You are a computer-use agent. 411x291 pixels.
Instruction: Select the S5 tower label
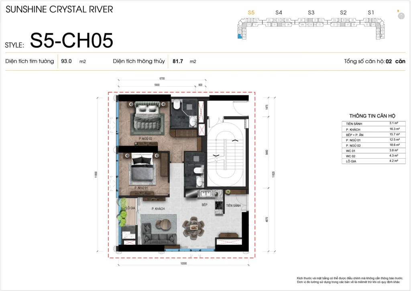251,12
